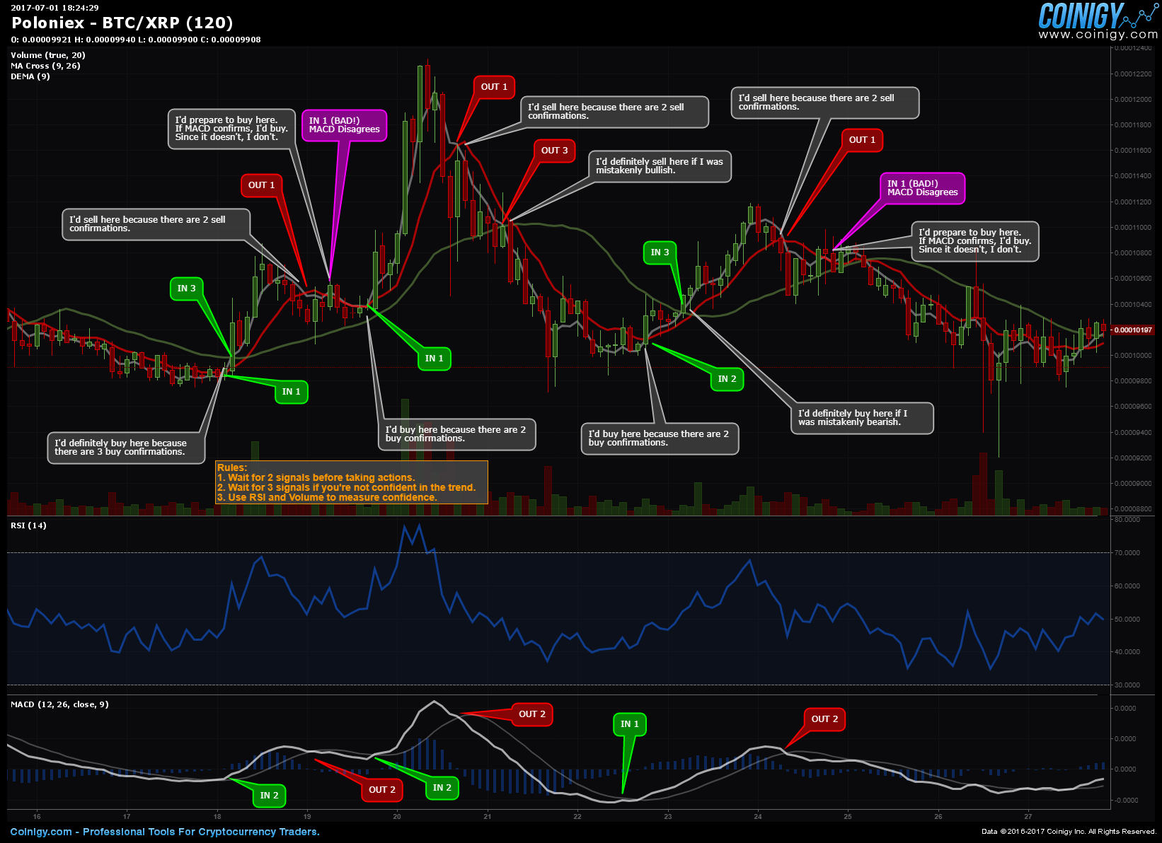Click the 2017-07-01 18:24:29 timestamp

[54, 8]
